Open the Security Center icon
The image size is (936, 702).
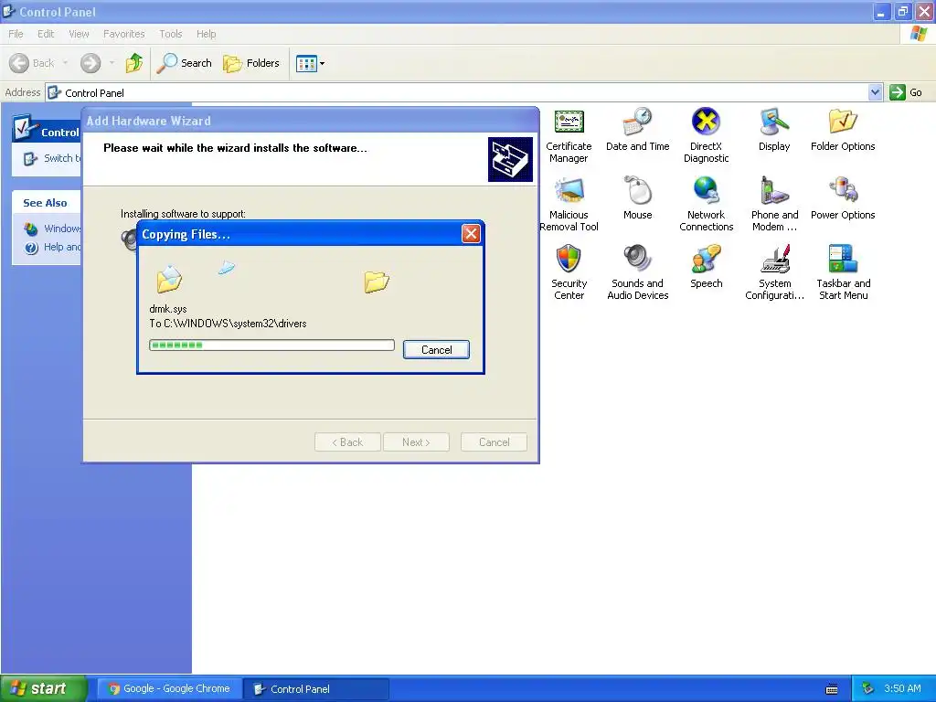click(569, 273)
